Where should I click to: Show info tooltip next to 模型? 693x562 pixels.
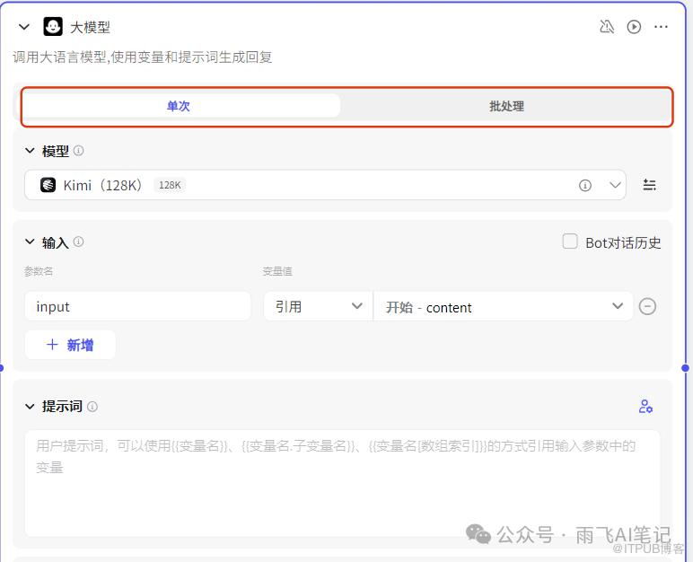coord(79,151)
